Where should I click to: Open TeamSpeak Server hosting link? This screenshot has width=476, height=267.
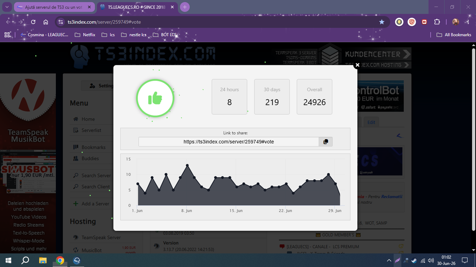[101, 238]
